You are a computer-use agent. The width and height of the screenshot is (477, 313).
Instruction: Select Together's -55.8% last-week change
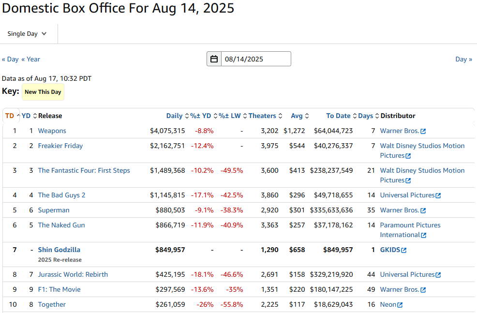tap(232, 304)
